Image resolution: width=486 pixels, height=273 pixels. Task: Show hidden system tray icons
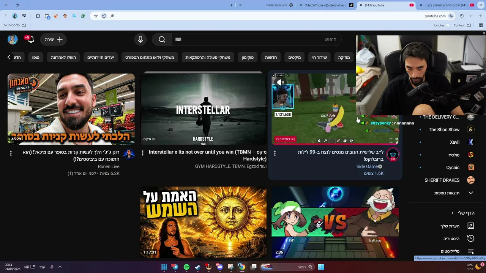(x=60, y=267)
